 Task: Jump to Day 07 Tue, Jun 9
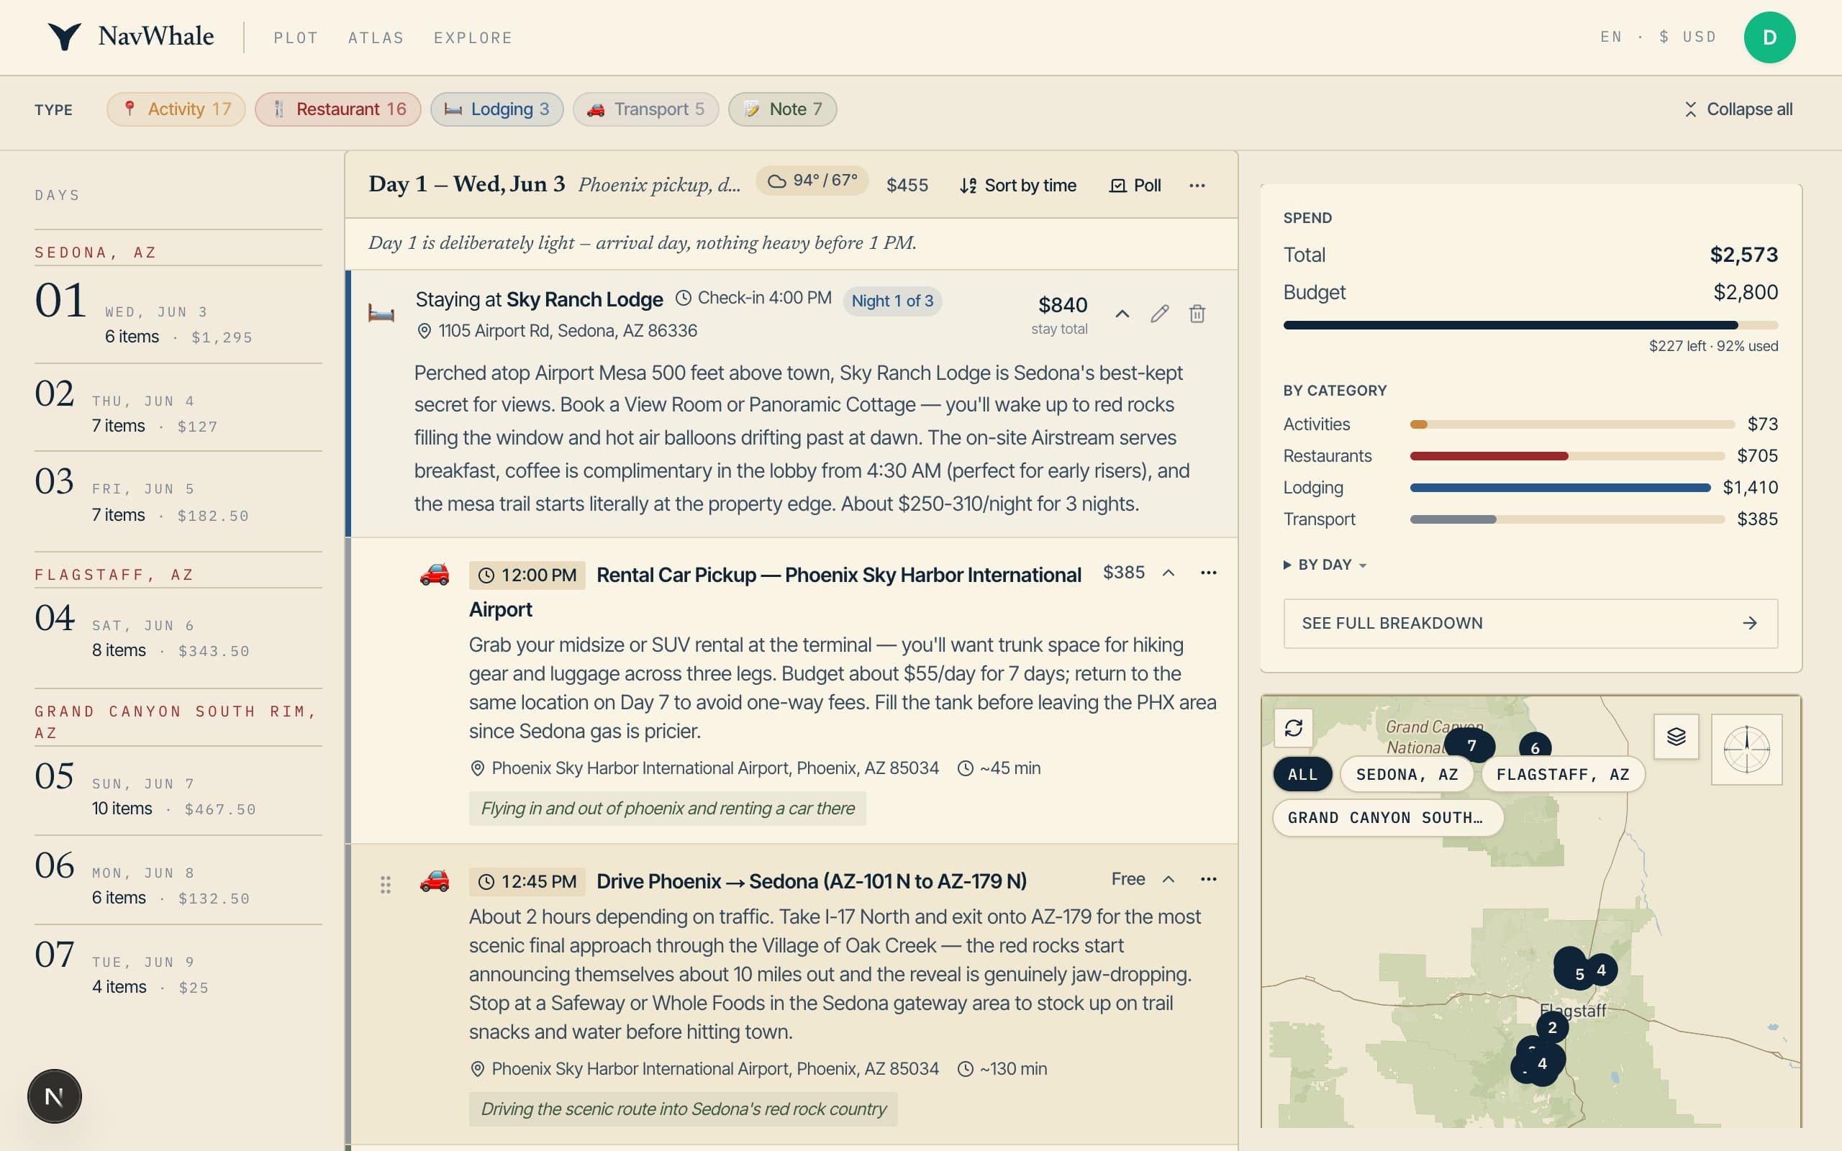pos(178,968)
